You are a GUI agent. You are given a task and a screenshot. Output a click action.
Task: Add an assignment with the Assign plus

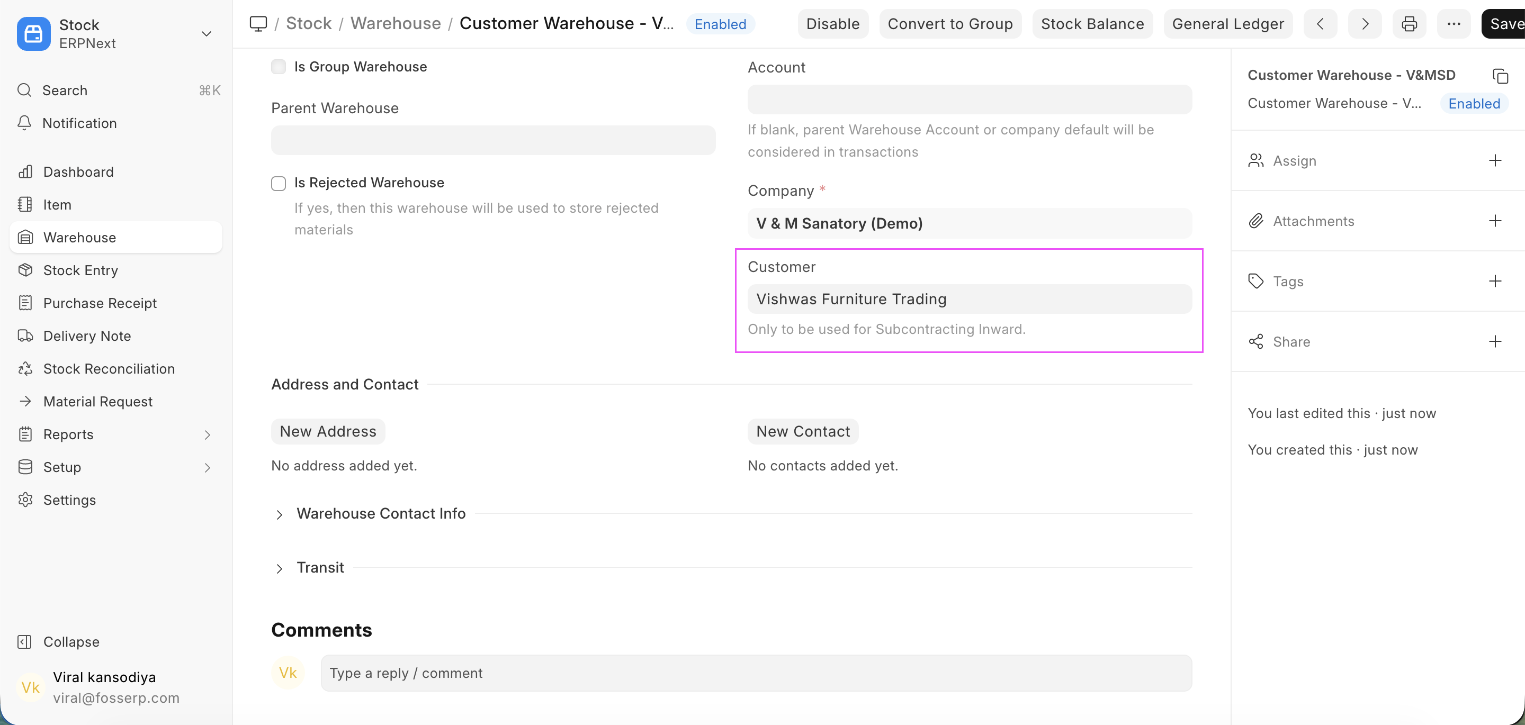coord(1495,161)
